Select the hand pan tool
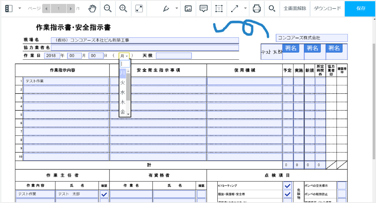Image resolution: width=376 pixels, height=203 pixels. pos(92,8)
